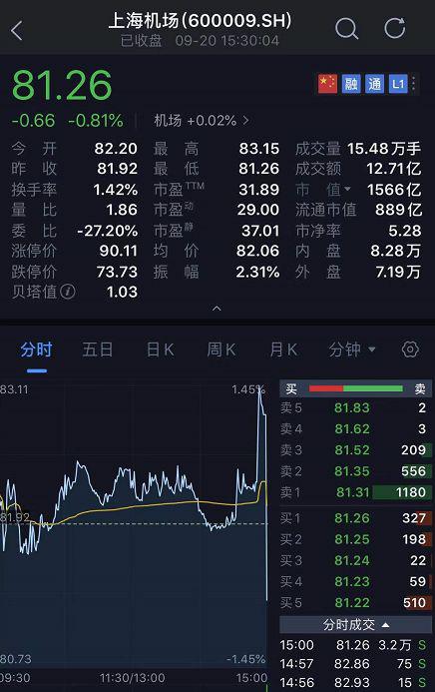Tap the 最高 83.15 value

[259, 148]
